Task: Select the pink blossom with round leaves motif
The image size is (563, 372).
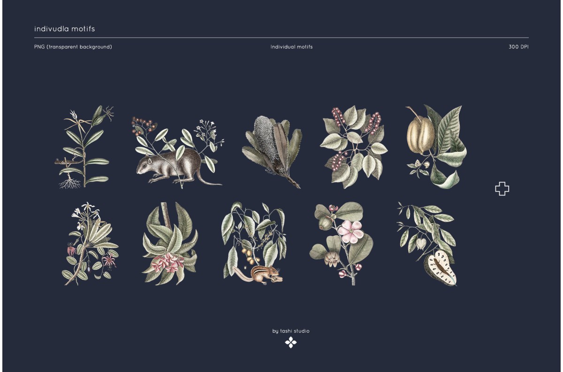Action: click(341, 244)
